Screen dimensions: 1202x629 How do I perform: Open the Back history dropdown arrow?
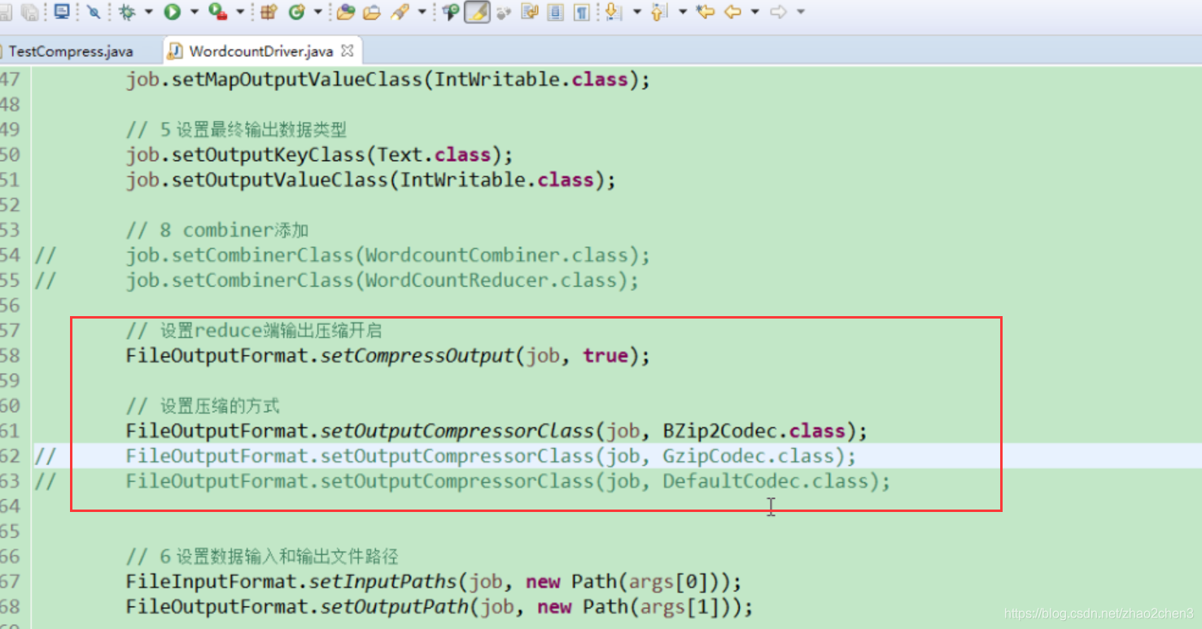pos(754,12)
